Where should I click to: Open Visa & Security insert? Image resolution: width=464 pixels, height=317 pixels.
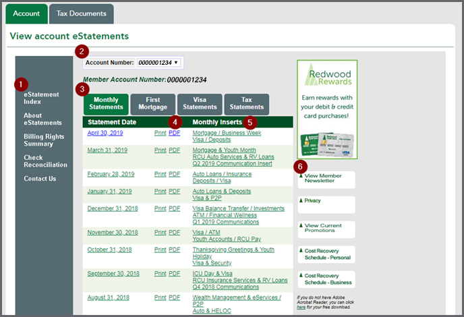pos(212,263)
